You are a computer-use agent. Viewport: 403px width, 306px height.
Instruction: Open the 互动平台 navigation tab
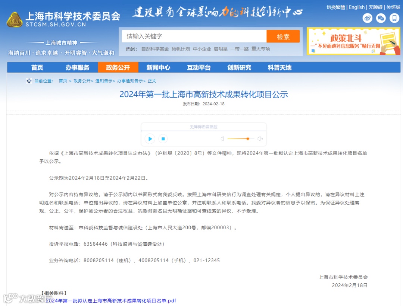[x=199, y=67]
